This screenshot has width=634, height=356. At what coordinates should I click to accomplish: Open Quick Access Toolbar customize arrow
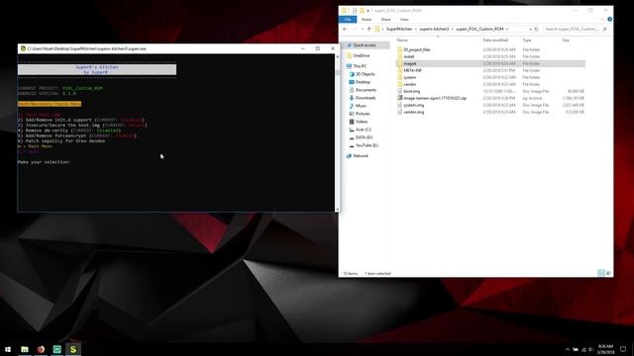tap(368, 11)
